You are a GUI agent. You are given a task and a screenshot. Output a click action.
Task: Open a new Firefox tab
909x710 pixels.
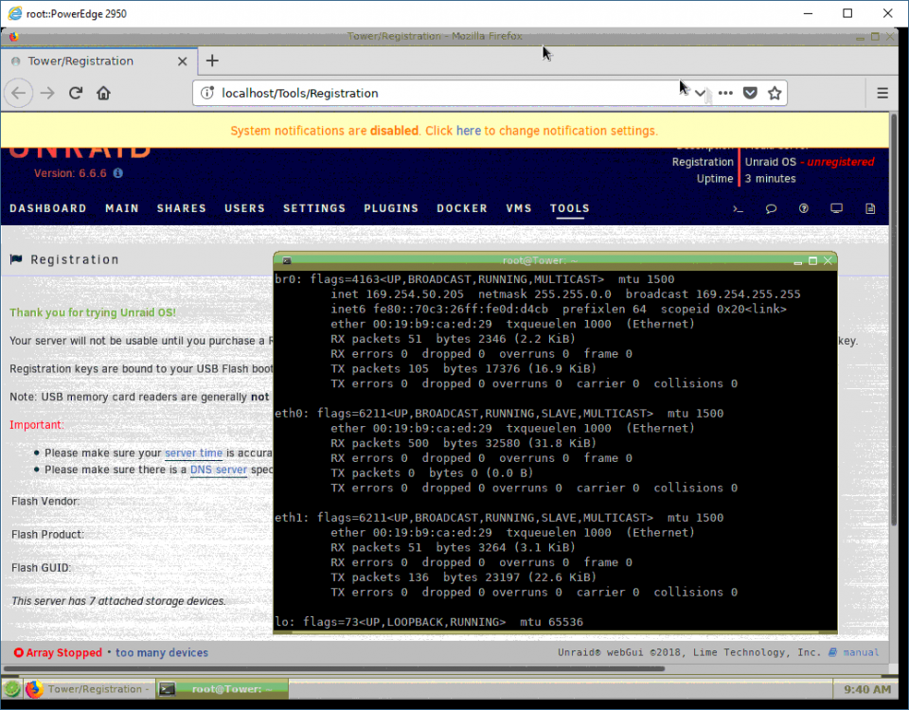[x=212, y=61]
